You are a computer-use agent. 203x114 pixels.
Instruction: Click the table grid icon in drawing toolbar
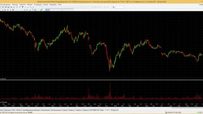click(x=35, y=10)
